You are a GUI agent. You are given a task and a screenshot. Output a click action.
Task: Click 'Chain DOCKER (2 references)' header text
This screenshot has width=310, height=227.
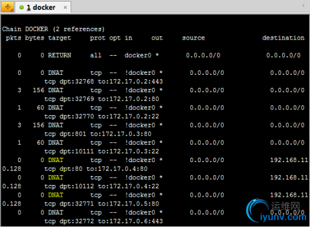coord(53,29)
